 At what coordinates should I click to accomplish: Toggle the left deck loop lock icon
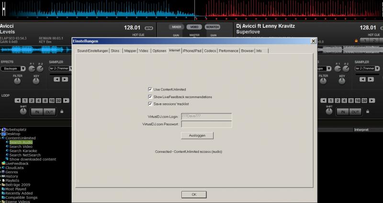click(x=62, y=112)
